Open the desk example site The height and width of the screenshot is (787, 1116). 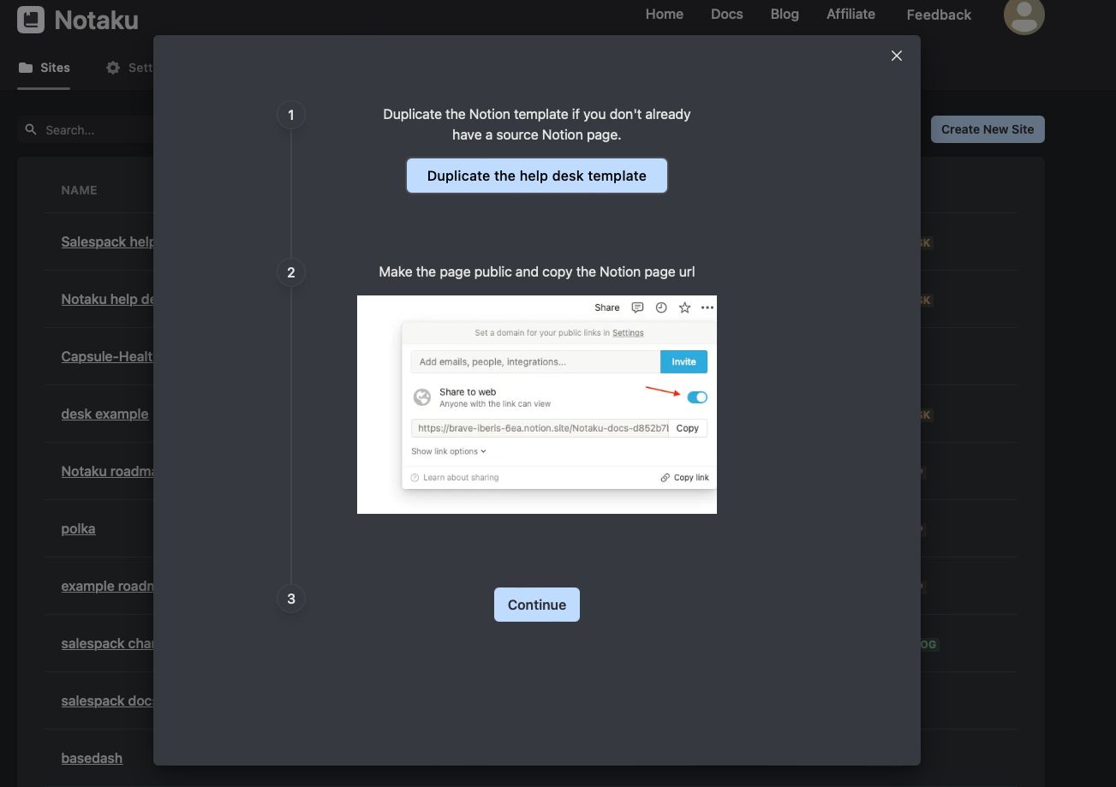coord(104,414)
